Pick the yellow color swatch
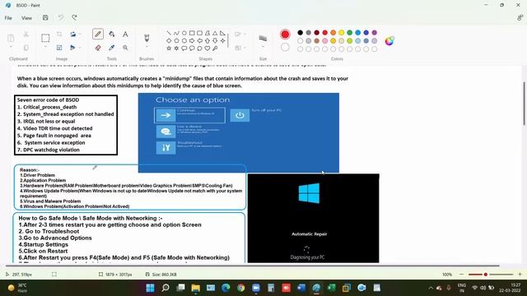 (x=342, y=33)
